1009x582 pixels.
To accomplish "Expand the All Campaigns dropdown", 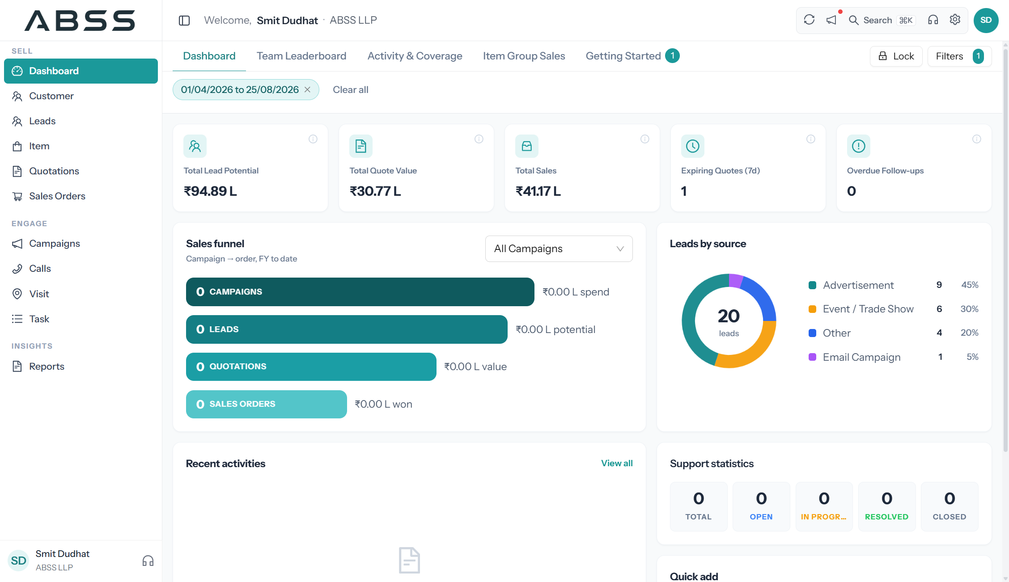I will pos(559,249).
